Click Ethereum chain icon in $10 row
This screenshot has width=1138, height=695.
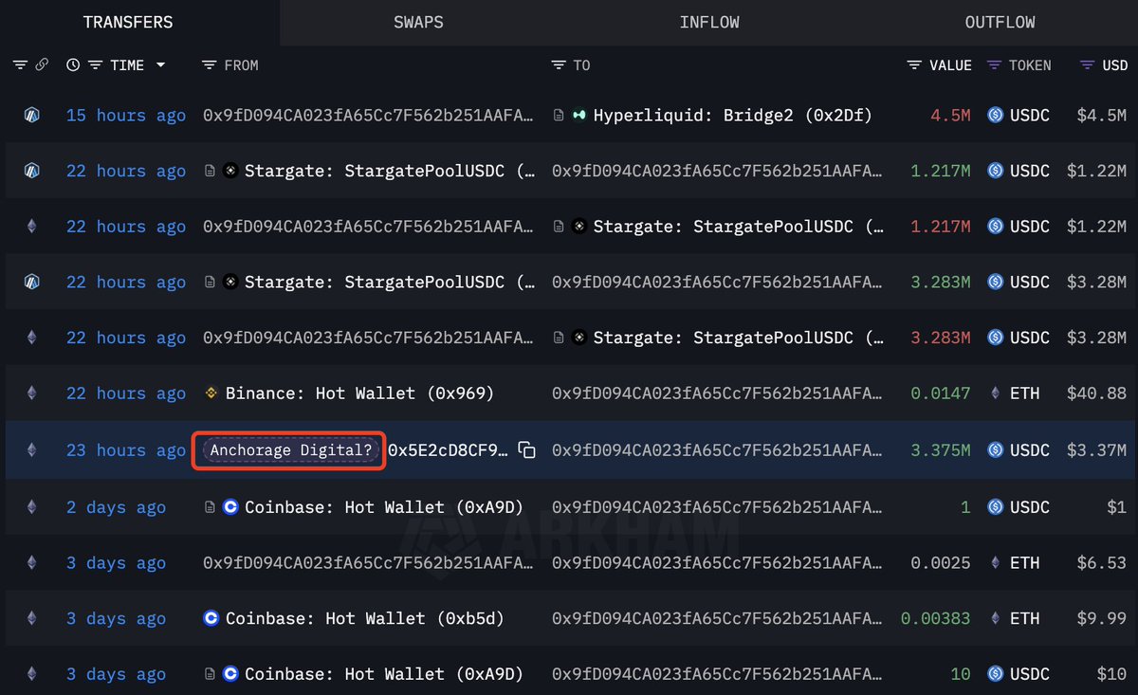(31, 674)
